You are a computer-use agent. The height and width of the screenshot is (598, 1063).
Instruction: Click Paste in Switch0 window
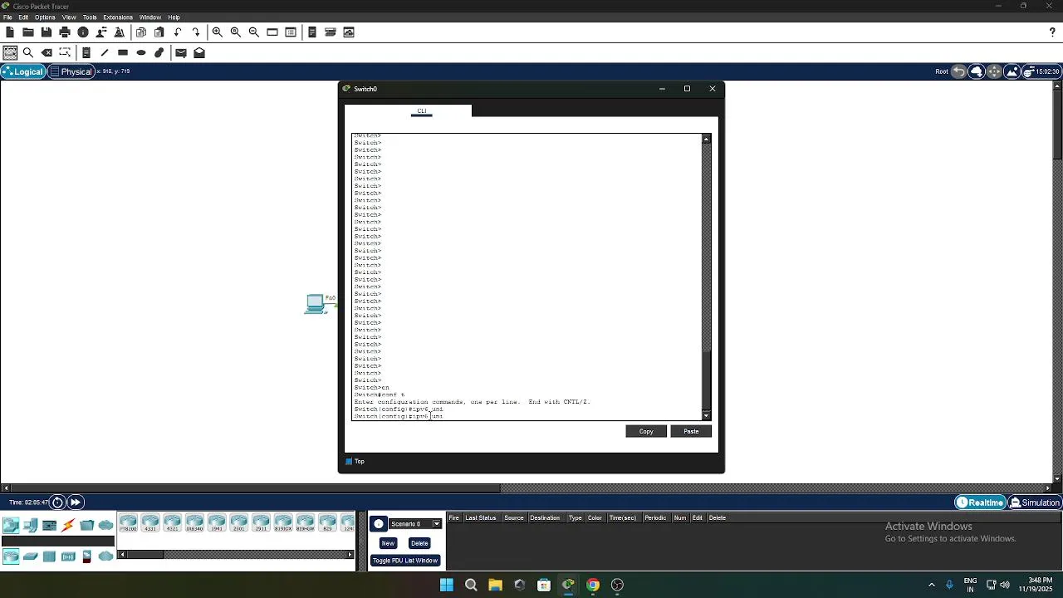[691, 431]
